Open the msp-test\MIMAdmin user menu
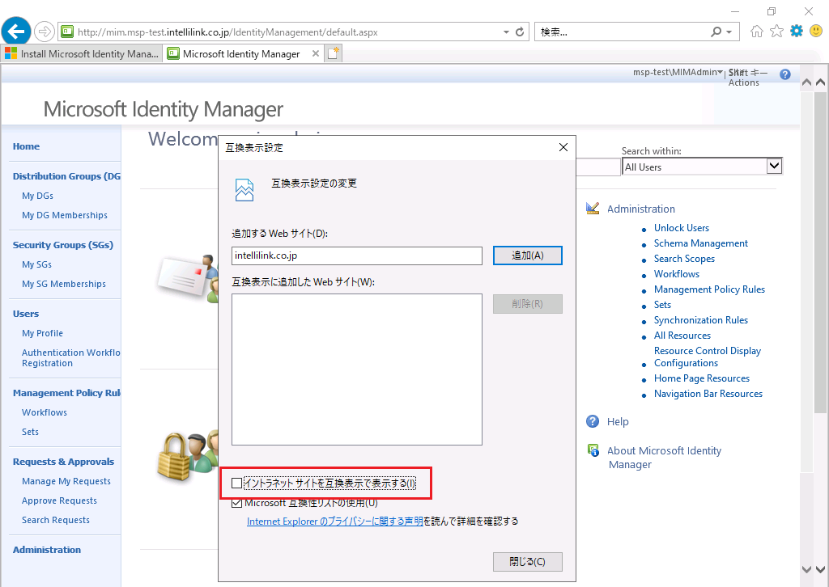This screenshot has width=829, height=587. pos(678,72)
